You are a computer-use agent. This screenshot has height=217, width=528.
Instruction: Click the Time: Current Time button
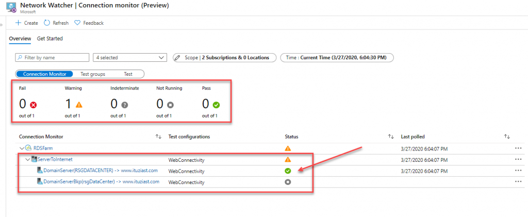[337, 58]
